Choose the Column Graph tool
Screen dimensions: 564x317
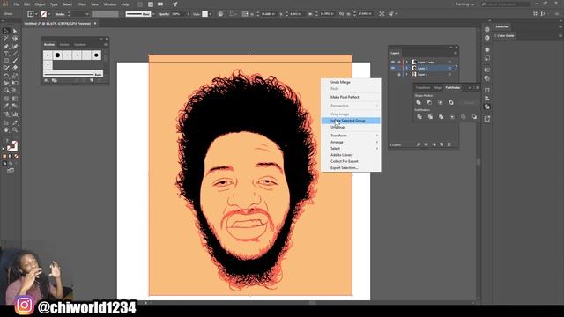pyautogui.click(x=15, y=114)
